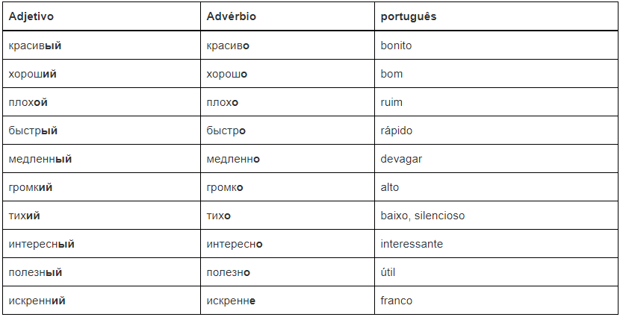Click the adverb хорошо cell
Screen dimensions: 620x317
(227, 74)
